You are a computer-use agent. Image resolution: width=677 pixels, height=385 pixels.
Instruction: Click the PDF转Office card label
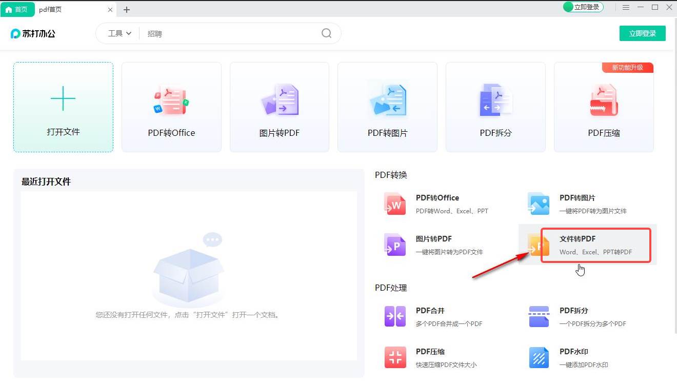click(171, 133)
